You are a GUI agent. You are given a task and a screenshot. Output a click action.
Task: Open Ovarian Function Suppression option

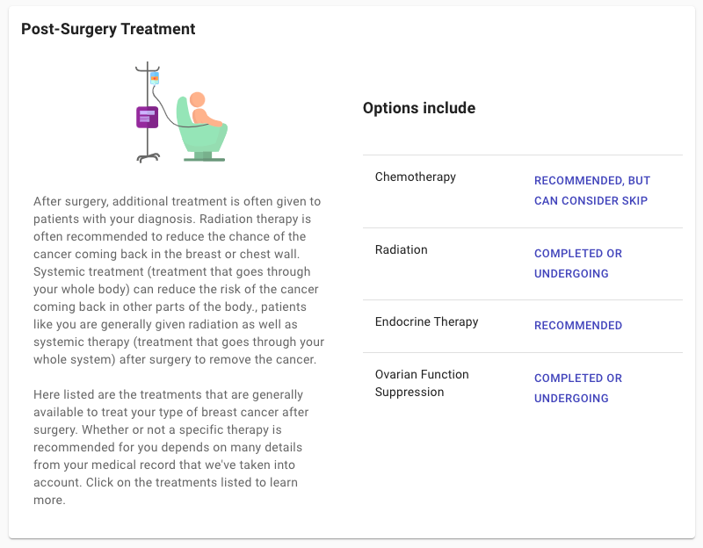point(422,383)
